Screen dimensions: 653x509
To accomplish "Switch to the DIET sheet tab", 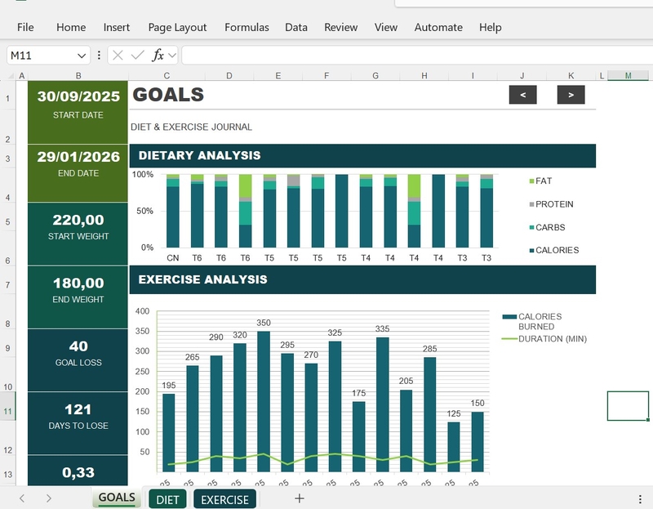I will coord(169,498).
